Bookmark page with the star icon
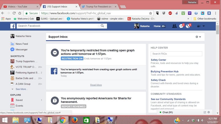Viewport: 221px width, 124px height. 151,13
